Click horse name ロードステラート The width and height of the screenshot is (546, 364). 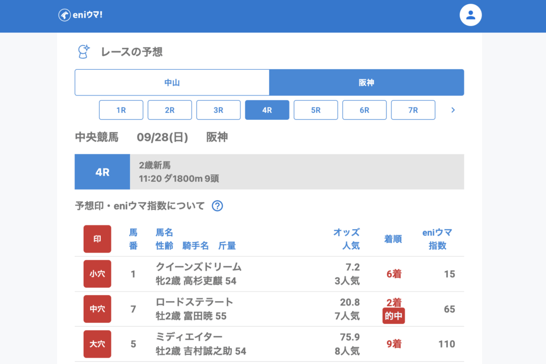[x=194, y=302]
